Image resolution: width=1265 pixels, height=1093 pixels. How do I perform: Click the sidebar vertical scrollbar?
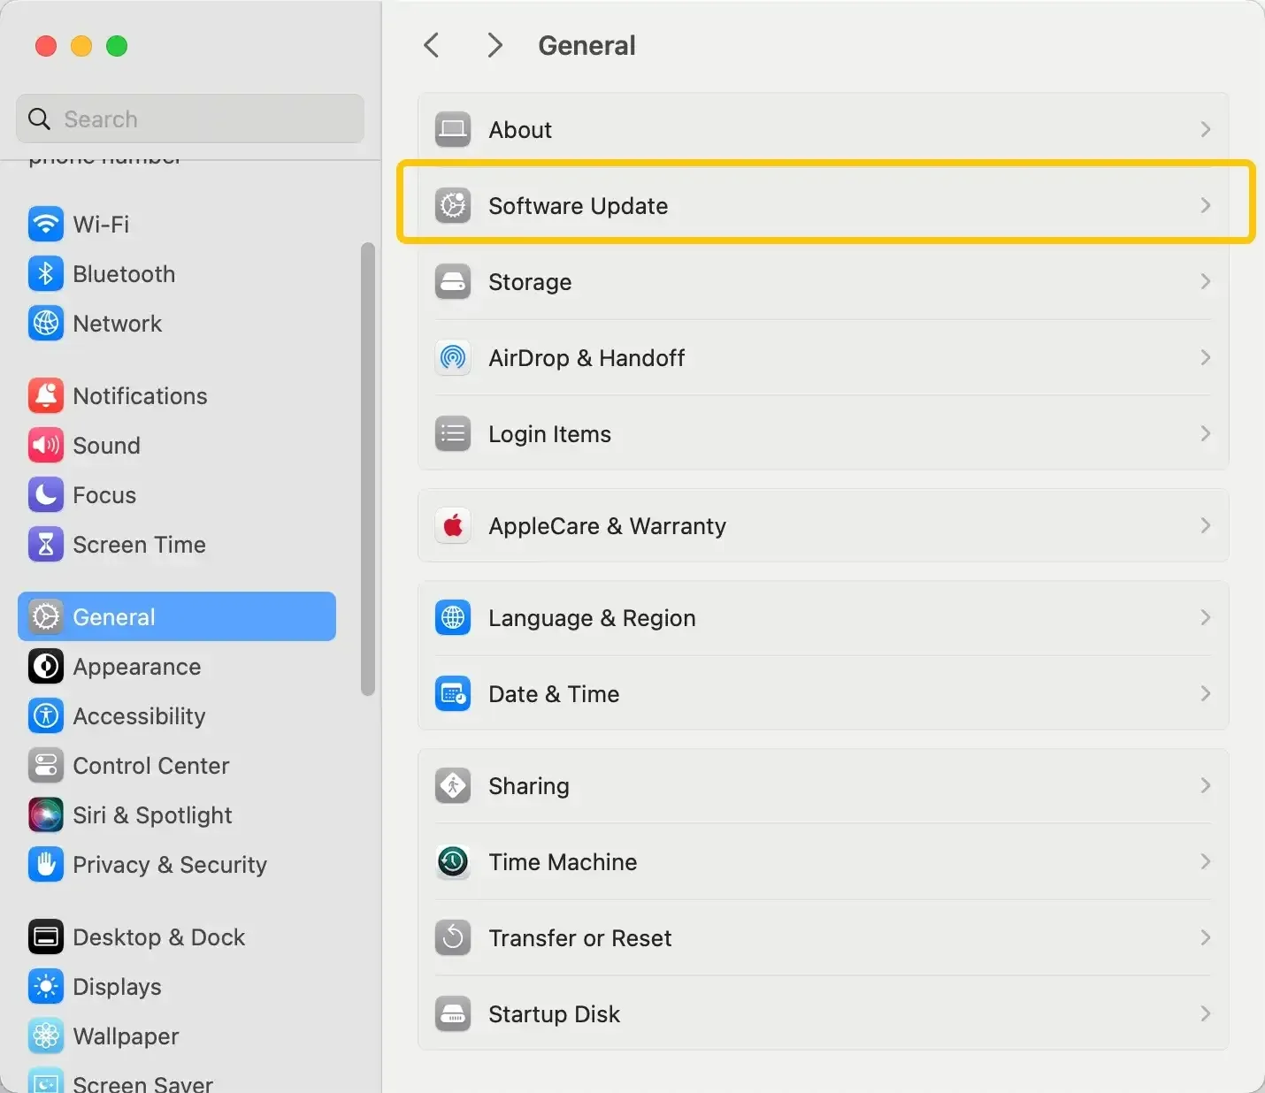(x=368, y=469)
